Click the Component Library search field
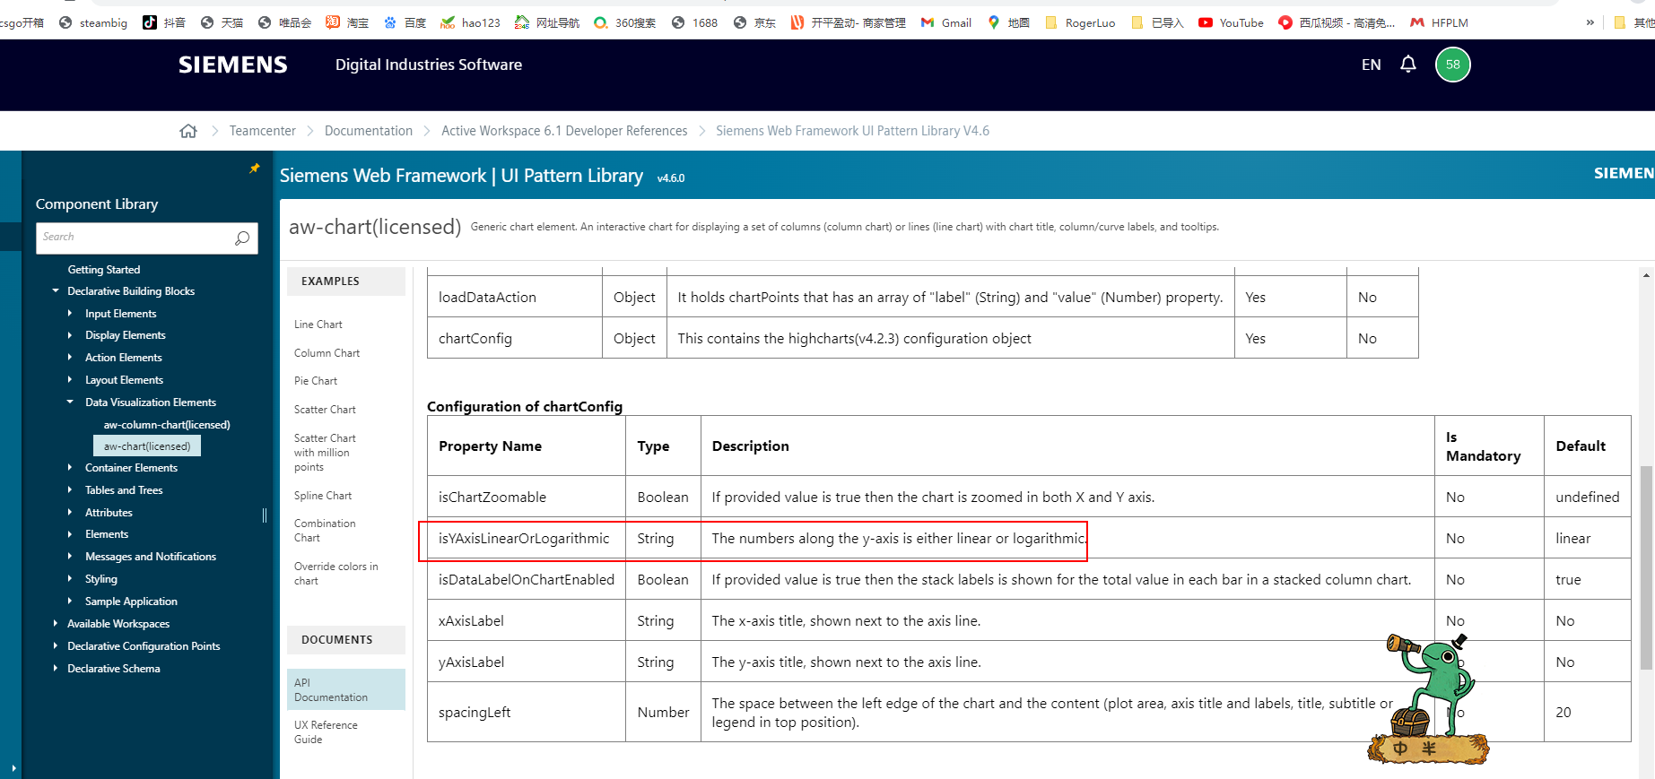 click(x=135, y=238)
